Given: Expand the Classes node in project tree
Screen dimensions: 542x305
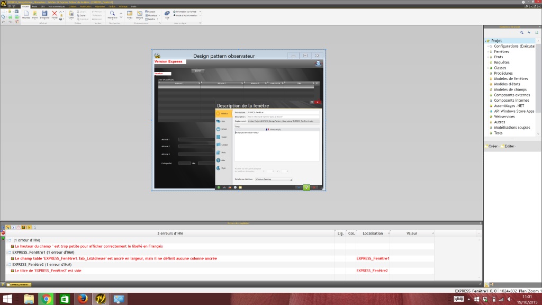Looking at the screenshot, I should (x=488, y=68).
